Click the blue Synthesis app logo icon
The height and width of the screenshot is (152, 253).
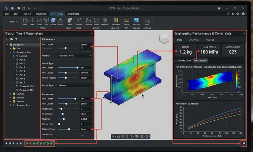tap(6, 8)
